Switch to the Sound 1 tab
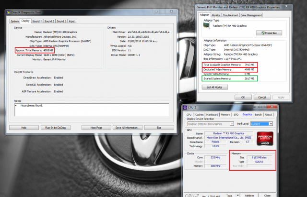The height and width of the screenshot is (197, 307). (x=36, y=22)
